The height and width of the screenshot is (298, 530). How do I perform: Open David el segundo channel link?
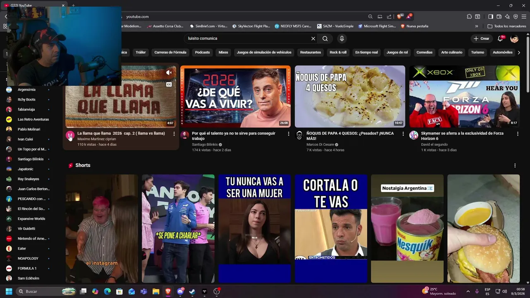(x=434, y=144)
